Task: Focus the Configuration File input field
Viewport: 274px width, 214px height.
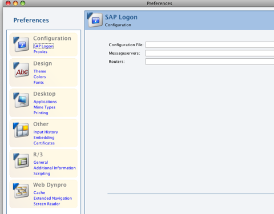Action: (209, 45)
